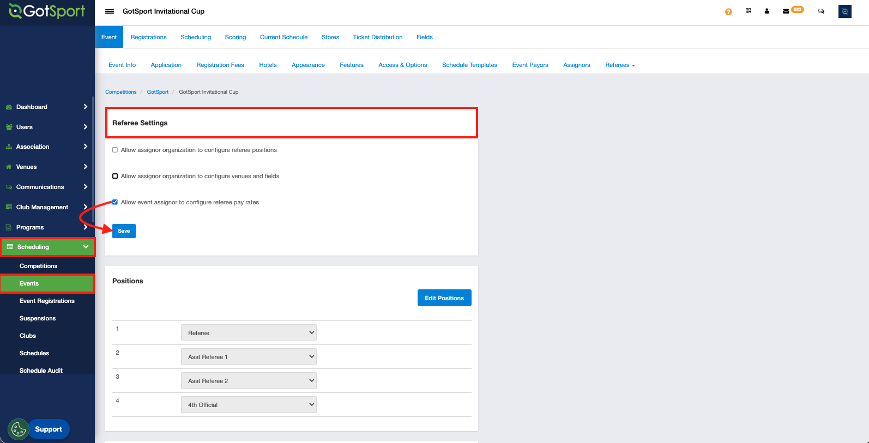Uncheck event assignor configure referee pay rates
The image size is (869, 443).
tap(115, 202)
